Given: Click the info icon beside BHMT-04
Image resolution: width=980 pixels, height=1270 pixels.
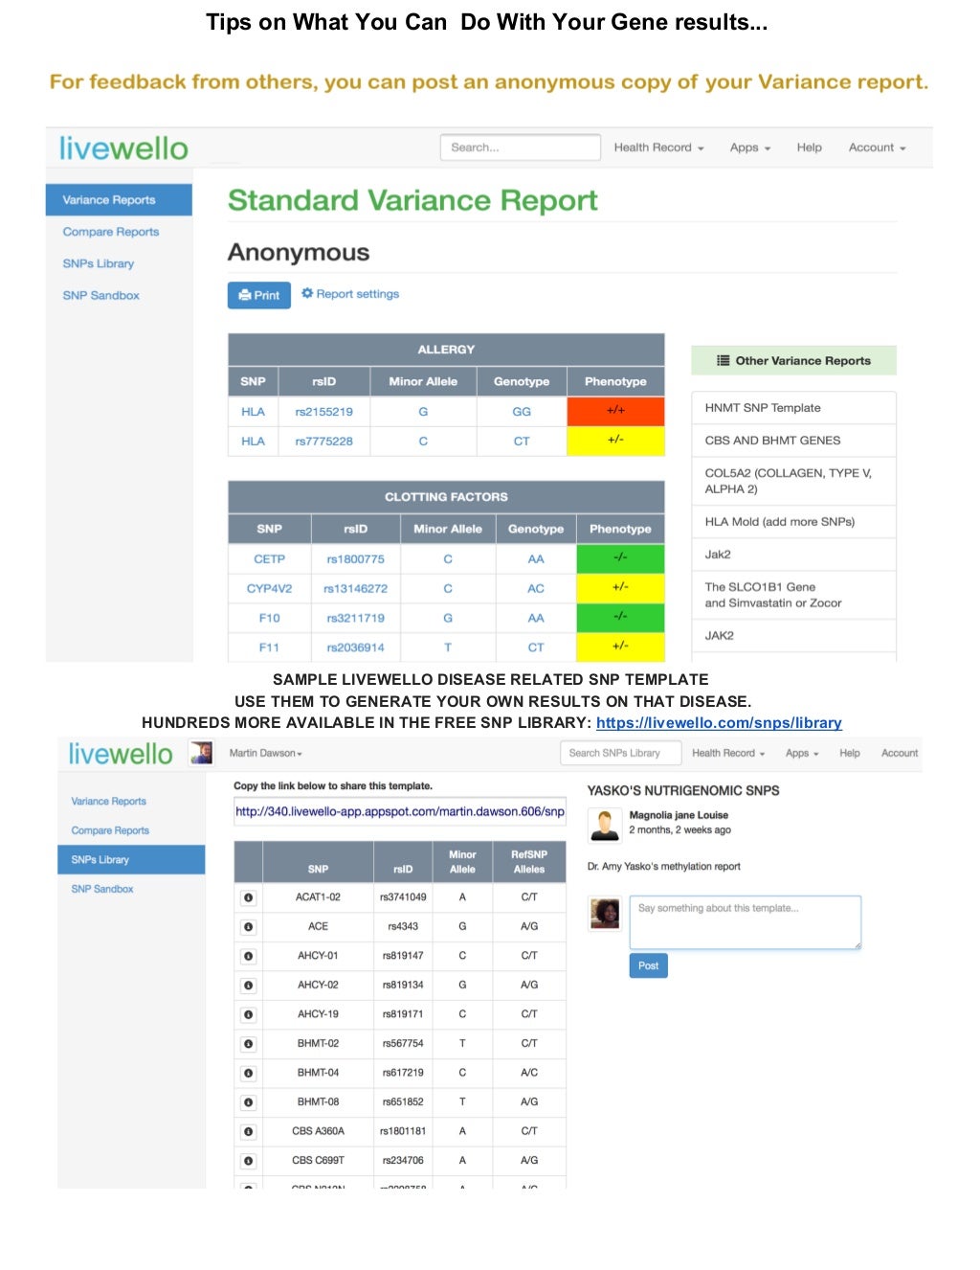Looking at the screenshot, I should tap(249, 1074).
